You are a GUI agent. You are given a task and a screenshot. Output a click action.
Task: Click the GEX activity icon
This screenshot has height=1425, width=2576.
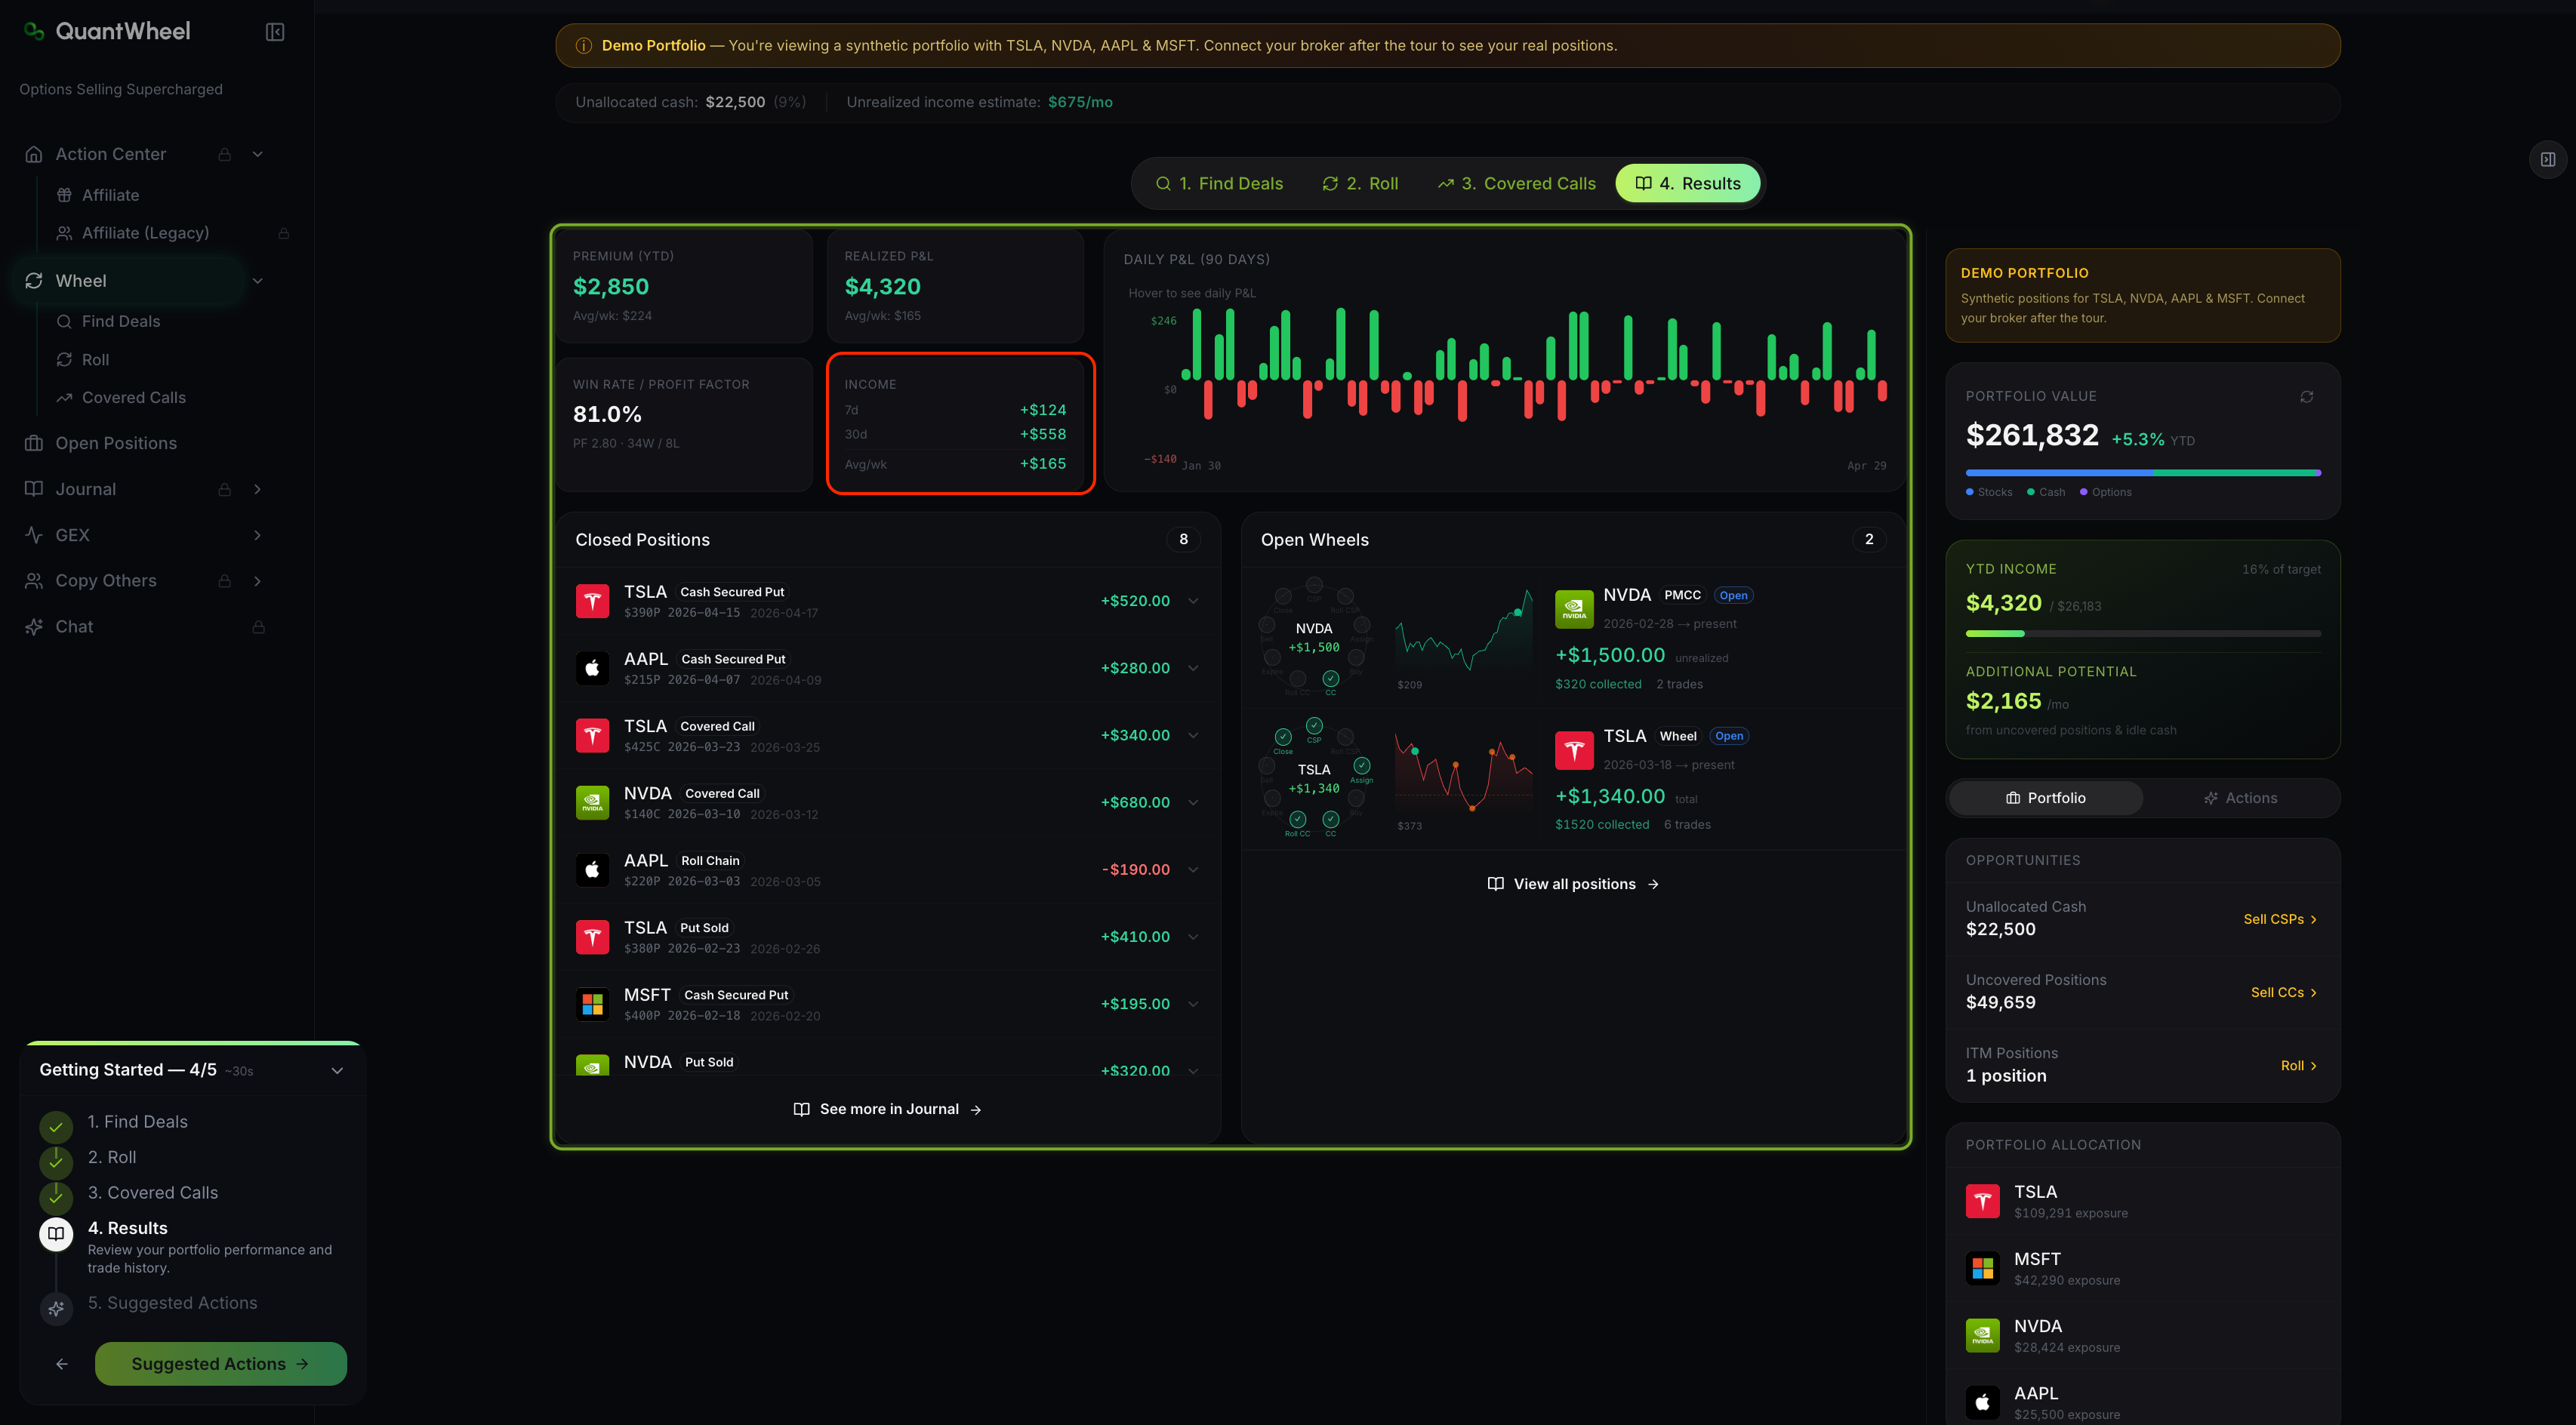point(34,535)
